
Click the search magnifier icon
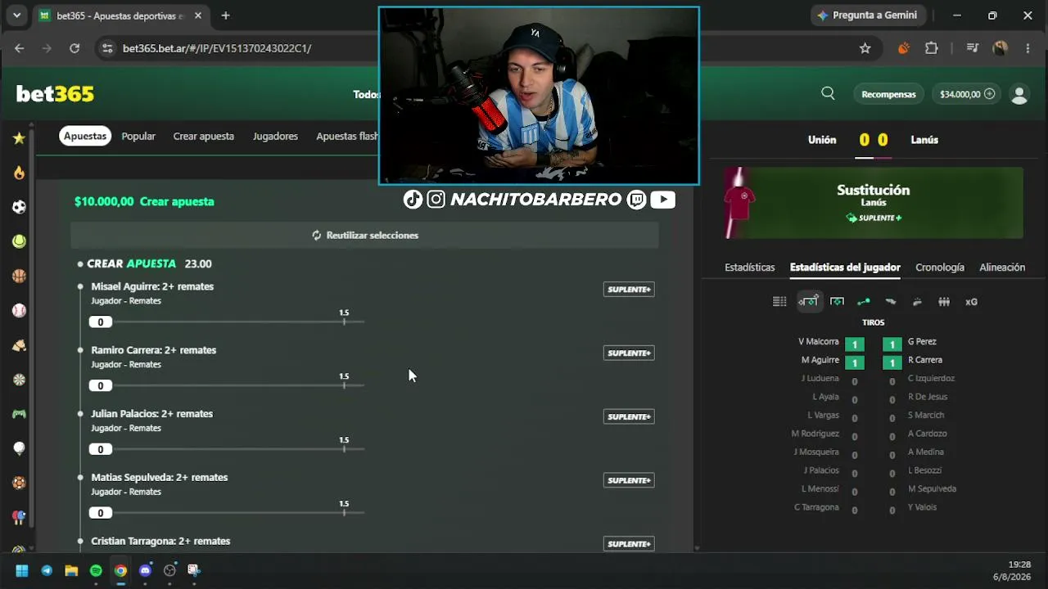[828, 93]
